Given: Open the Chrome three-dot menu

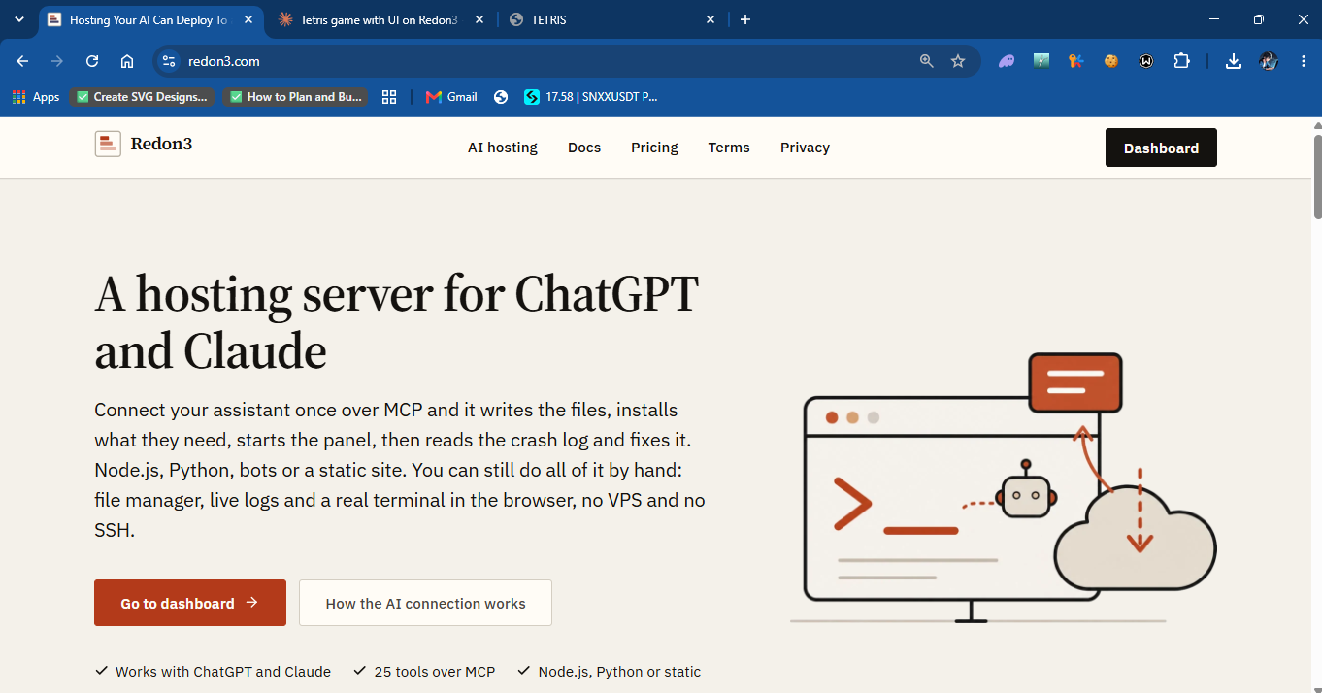Looking at the screenshot, I should tap(1304, 61).
